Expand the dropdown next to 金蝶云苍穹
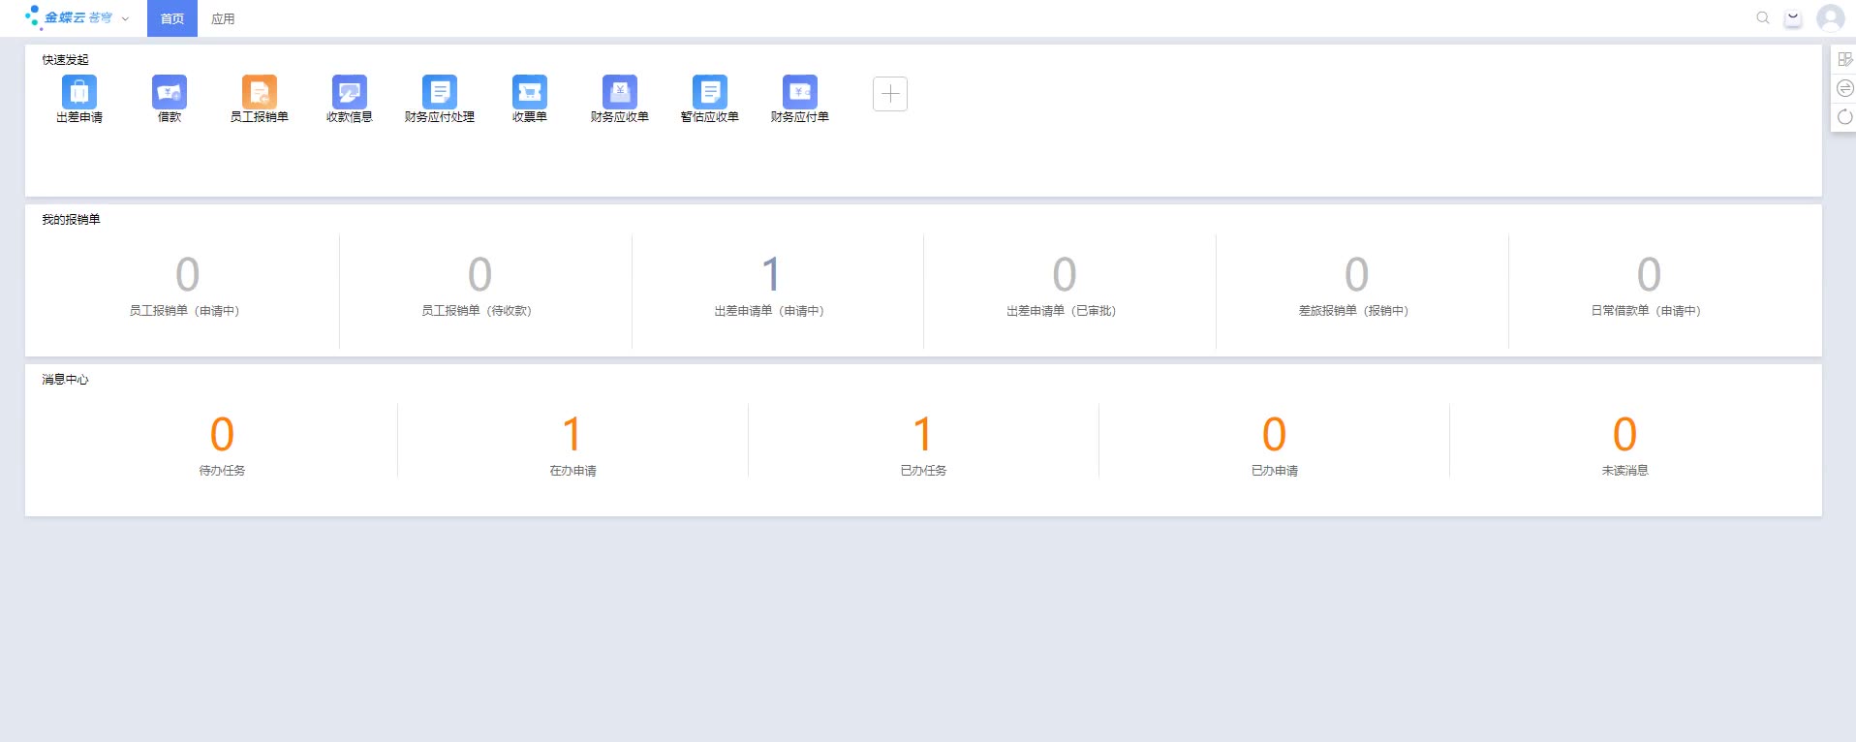The height and width of the screenshot is (742, 1856). tap(125, 18)
